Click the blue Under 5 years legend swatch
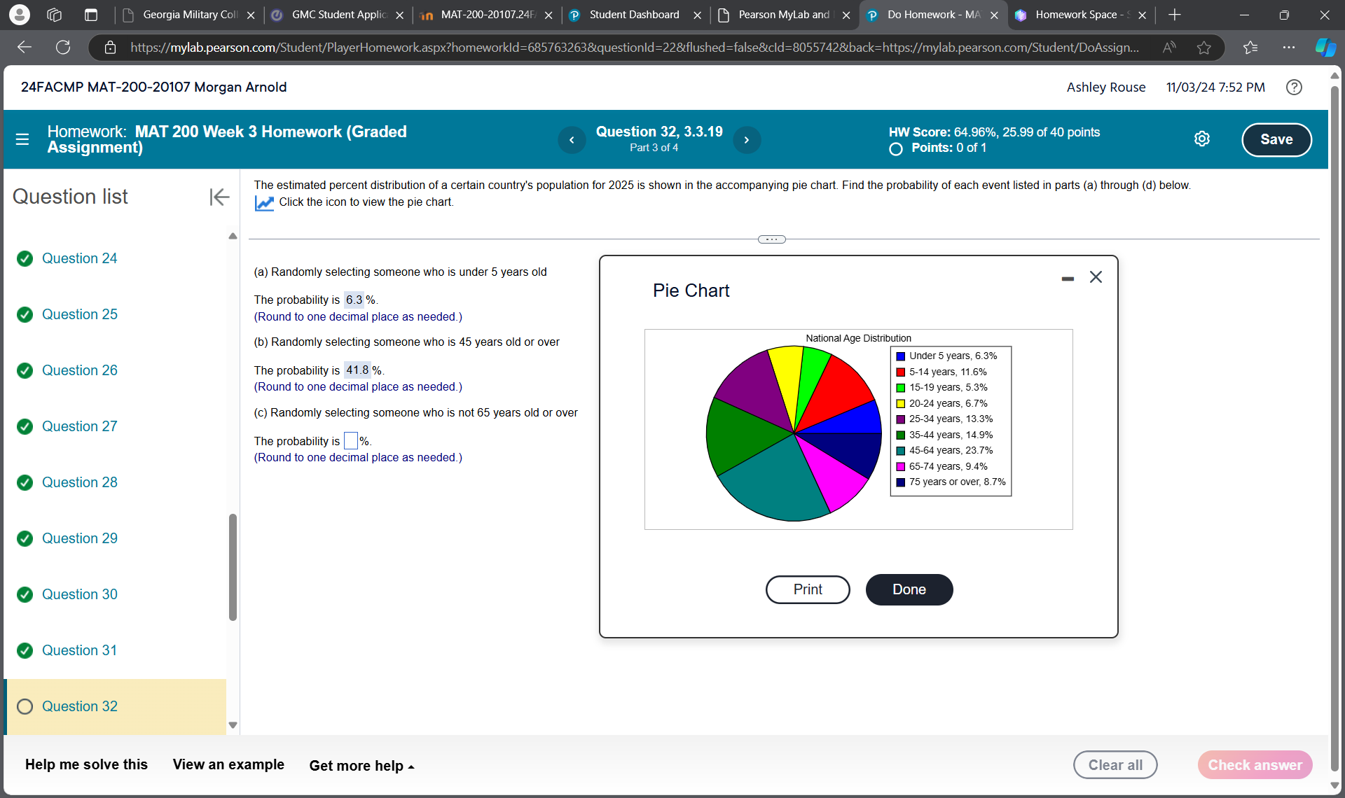Image resolution: width=1345 pixels, height=798 pixels. tap(900, 356)
